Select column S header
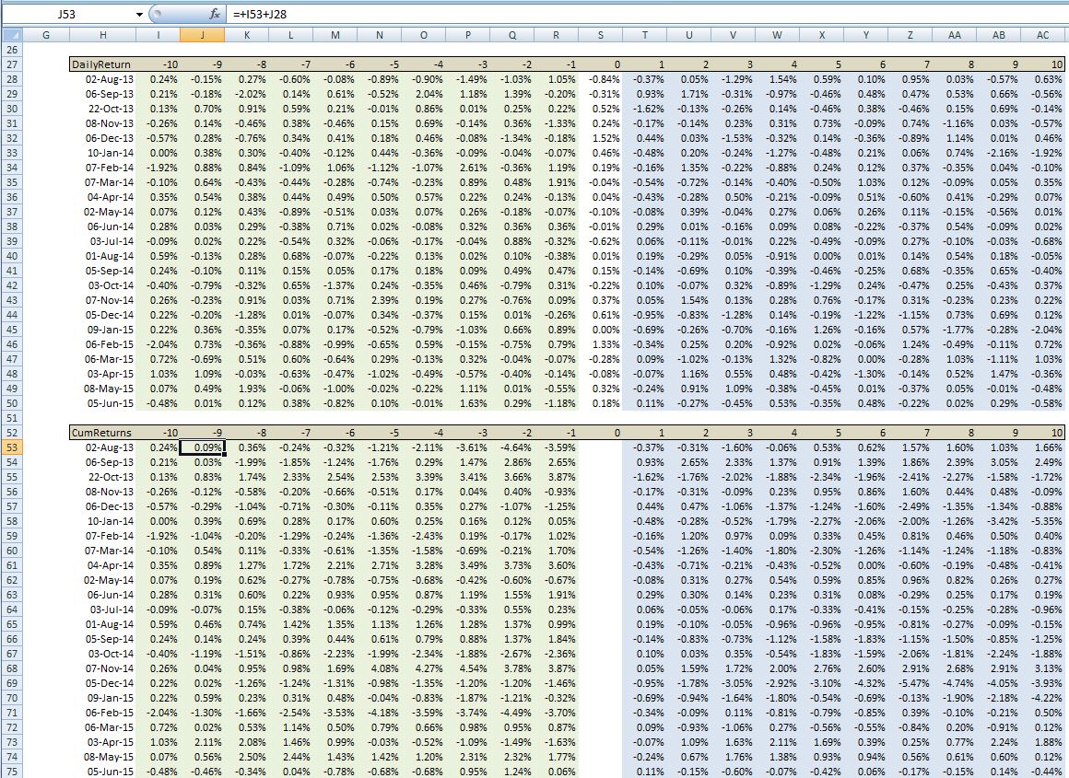The width and height of the screenshot is (1069, 778). click(x=601, y=34)
